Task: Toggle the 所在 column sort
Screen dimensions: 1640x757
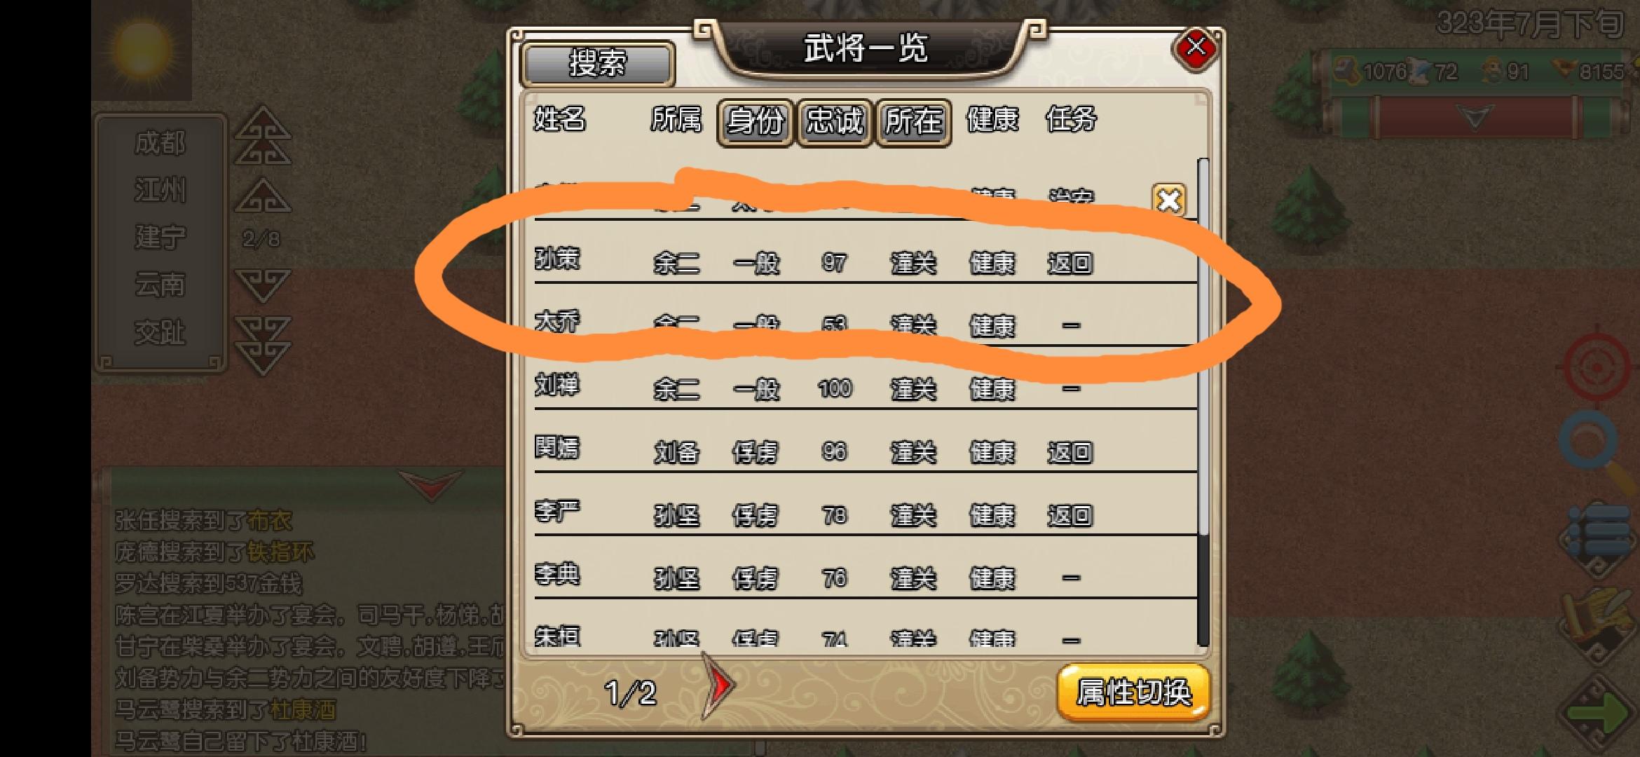Action: click(x=913, y=122)
